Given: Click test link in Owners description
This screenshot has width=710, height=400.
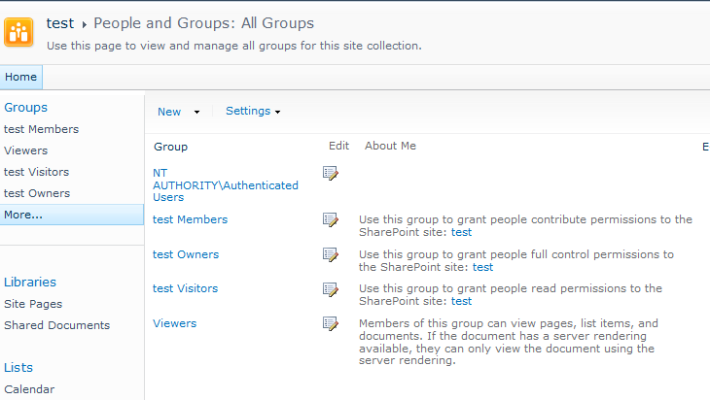Looking at the screenshot, I should coord(482,267).
